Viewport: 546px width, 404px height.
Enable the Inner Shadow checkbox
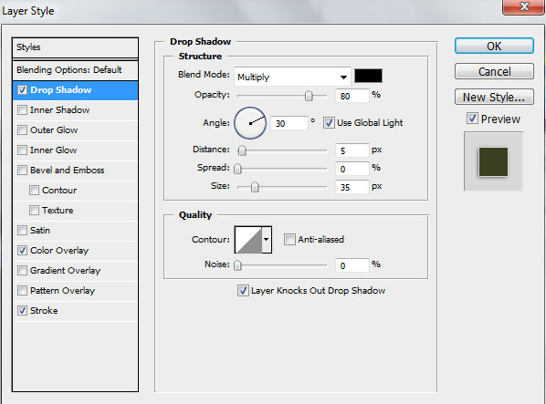(x=22, y=110)
